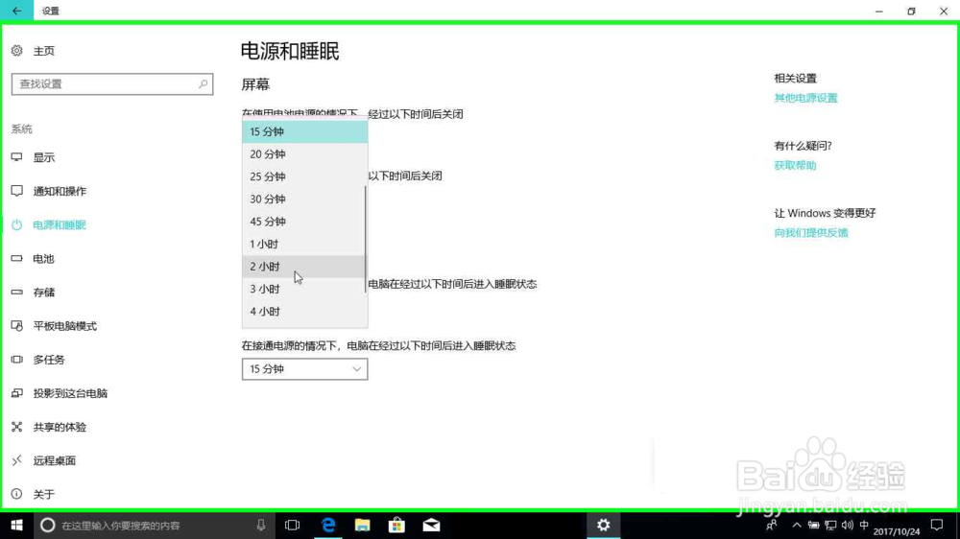
Task: Open Task View
Action: [x=293, y=526]
